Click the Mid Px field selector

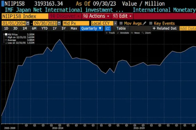tap(76, 23)
